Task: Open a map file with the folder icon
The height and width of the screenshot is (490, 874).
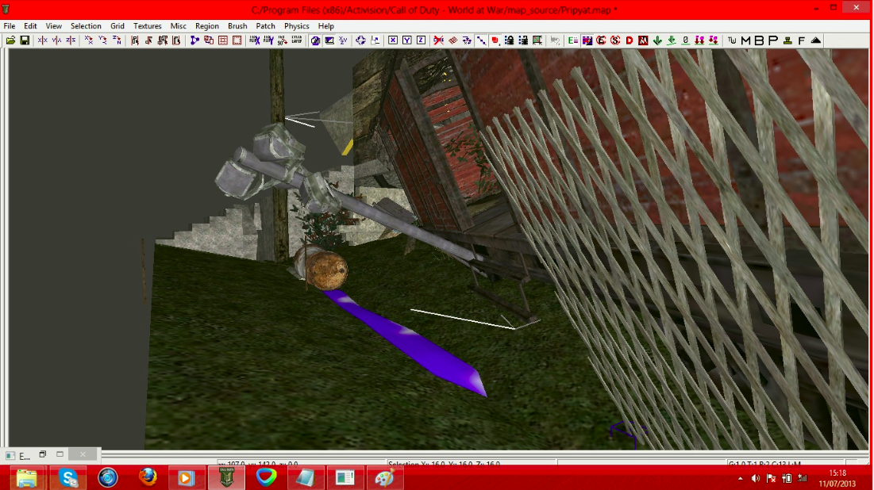Action: pos(10,40)
